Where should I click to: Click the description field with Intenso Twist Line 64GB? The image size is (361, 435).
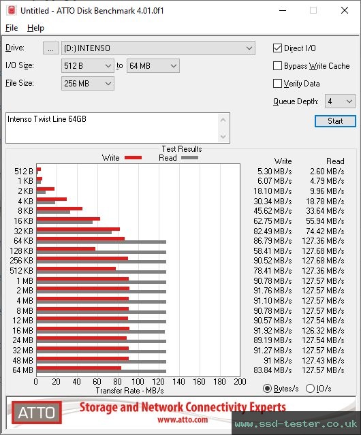coord(112,128)
